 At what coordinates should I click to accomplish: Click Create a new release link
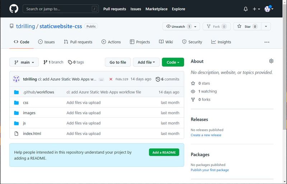[x=206, y=135]
